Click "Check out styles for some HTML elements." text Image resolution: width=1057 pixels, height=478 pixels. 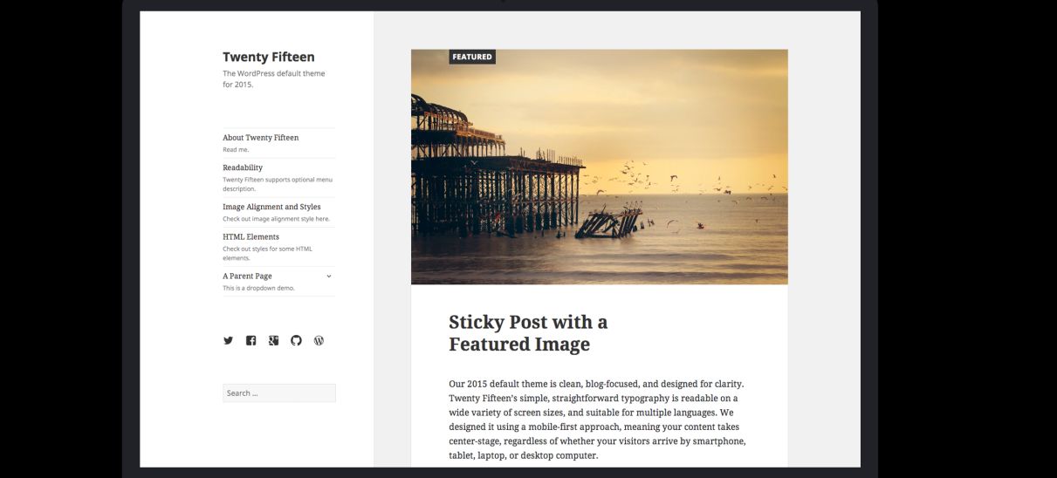(x=267, y=253)
